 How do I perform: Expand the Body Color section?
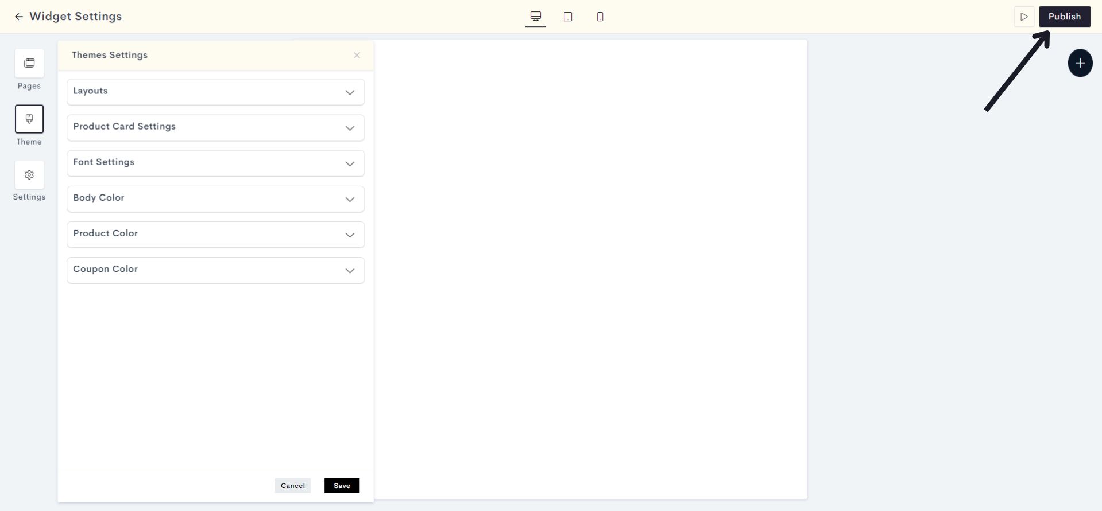coord(215,198)
